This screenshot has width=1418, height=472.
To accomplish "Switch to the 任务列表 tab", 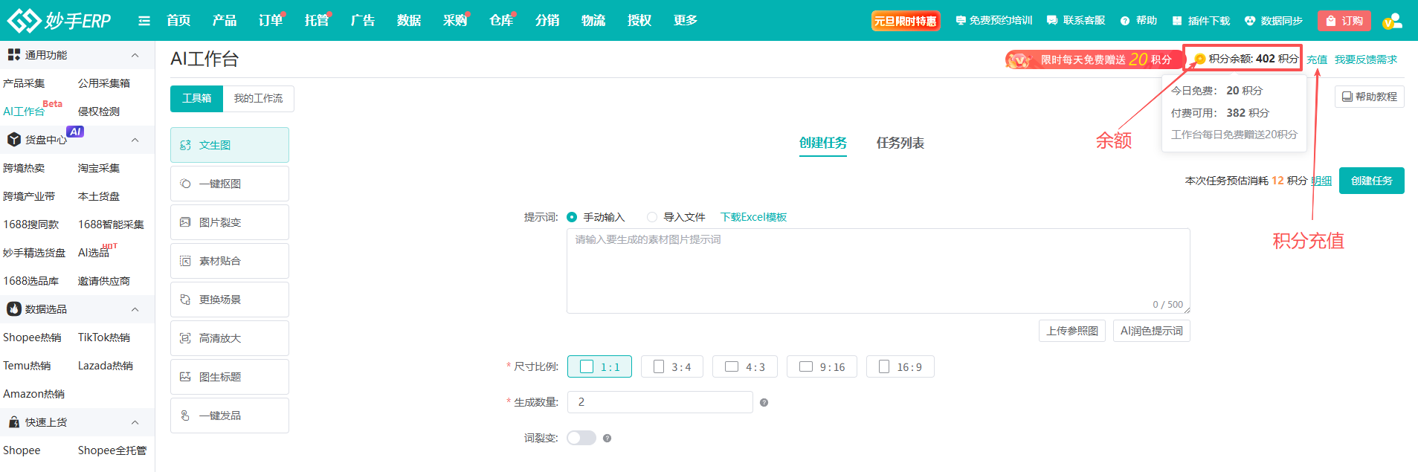I will [900, 143].
